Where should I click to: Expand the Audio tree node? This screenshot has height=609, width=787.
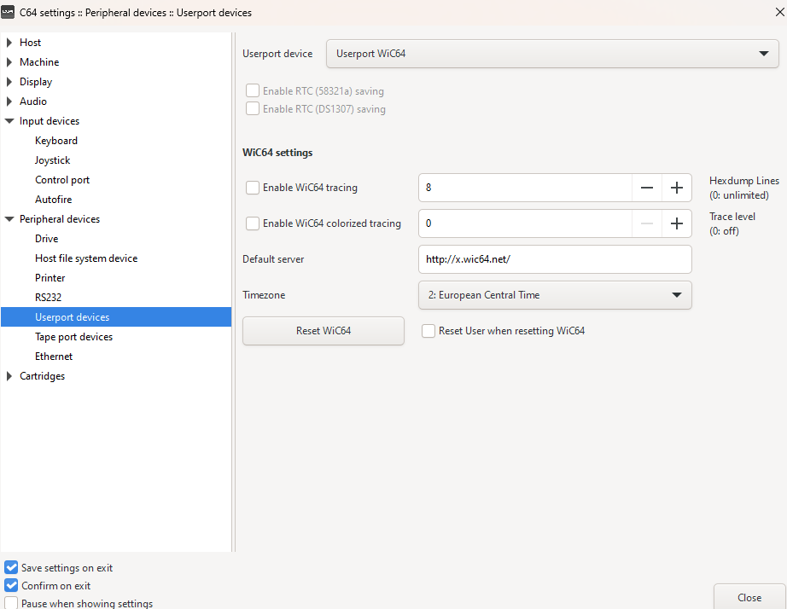coord(9,101)
